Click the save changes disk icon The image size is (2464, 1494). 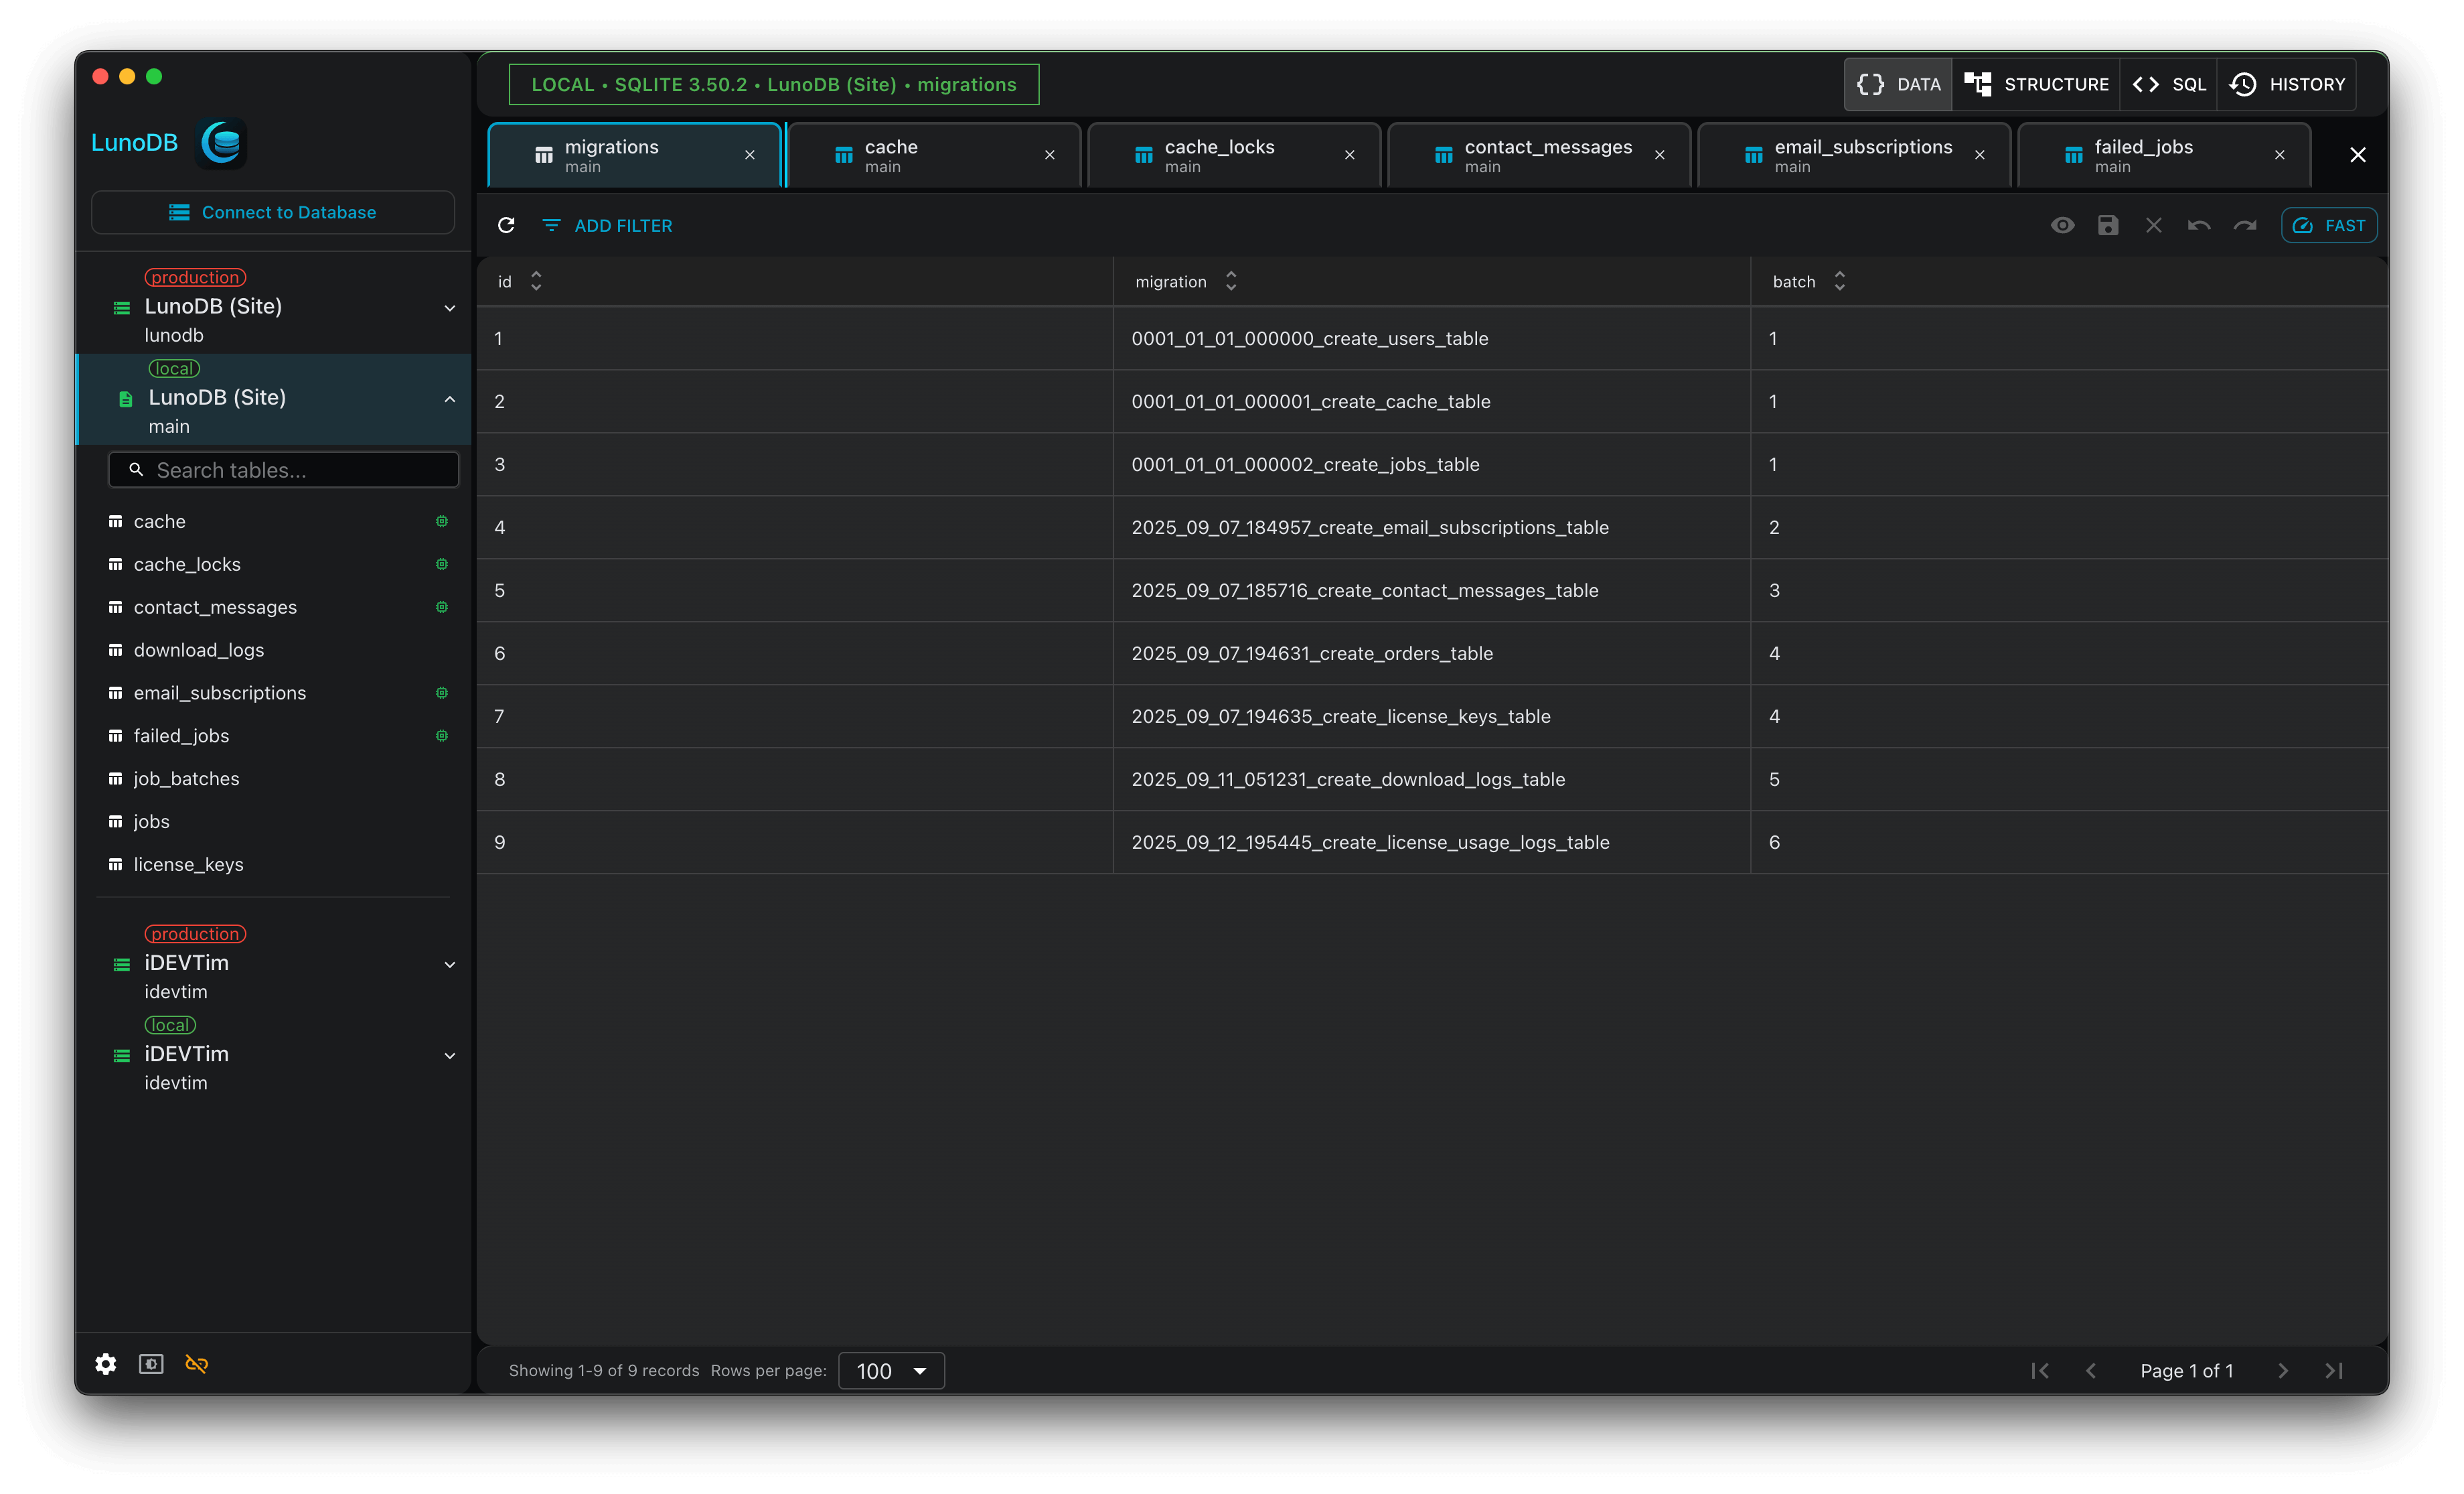point(2108,225)
